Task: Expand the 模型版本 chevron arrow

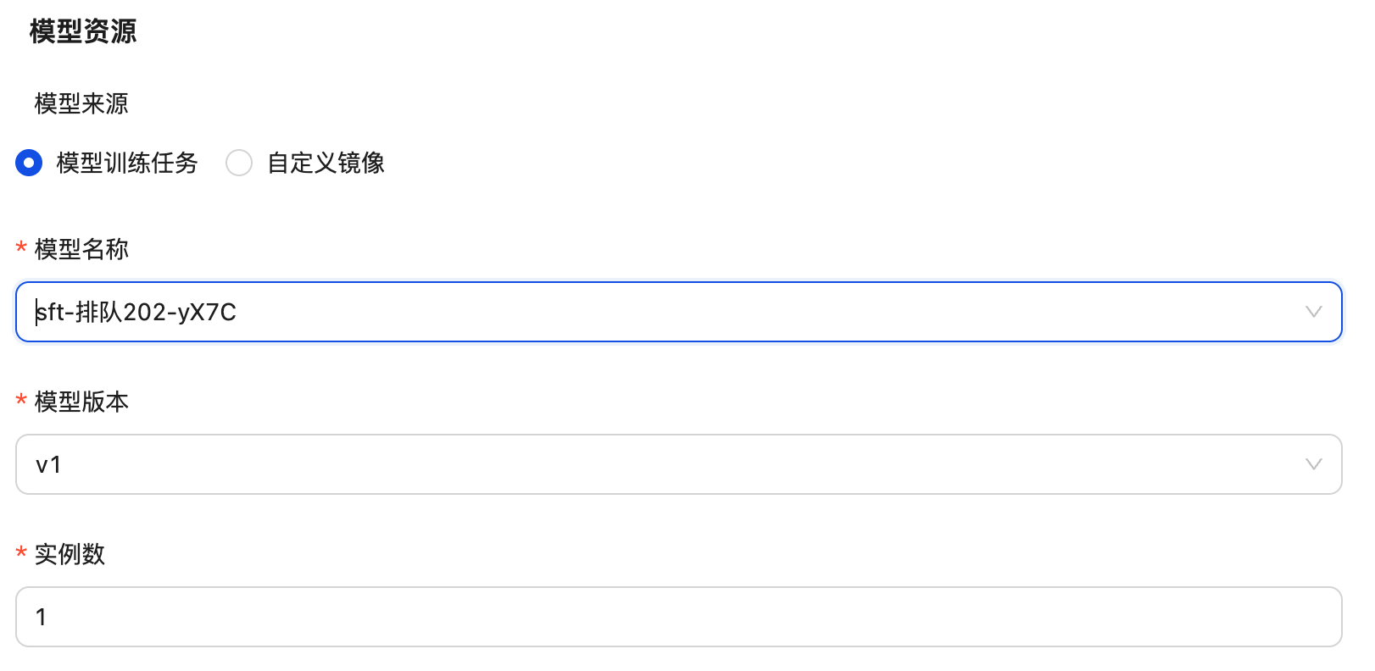Action: (1313, 464)
